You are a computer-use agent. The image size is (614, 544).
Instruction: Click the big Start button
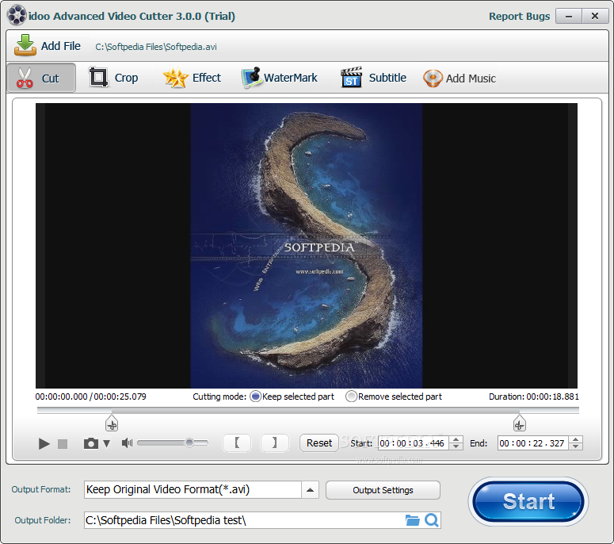tap(528, 502)
